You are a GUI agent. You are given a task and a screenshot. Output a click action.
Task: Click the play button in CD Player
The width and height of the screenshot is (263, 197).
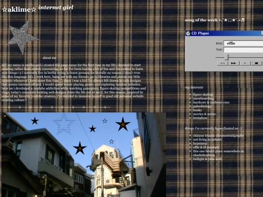pyautogui.click(x=245, y=63)
